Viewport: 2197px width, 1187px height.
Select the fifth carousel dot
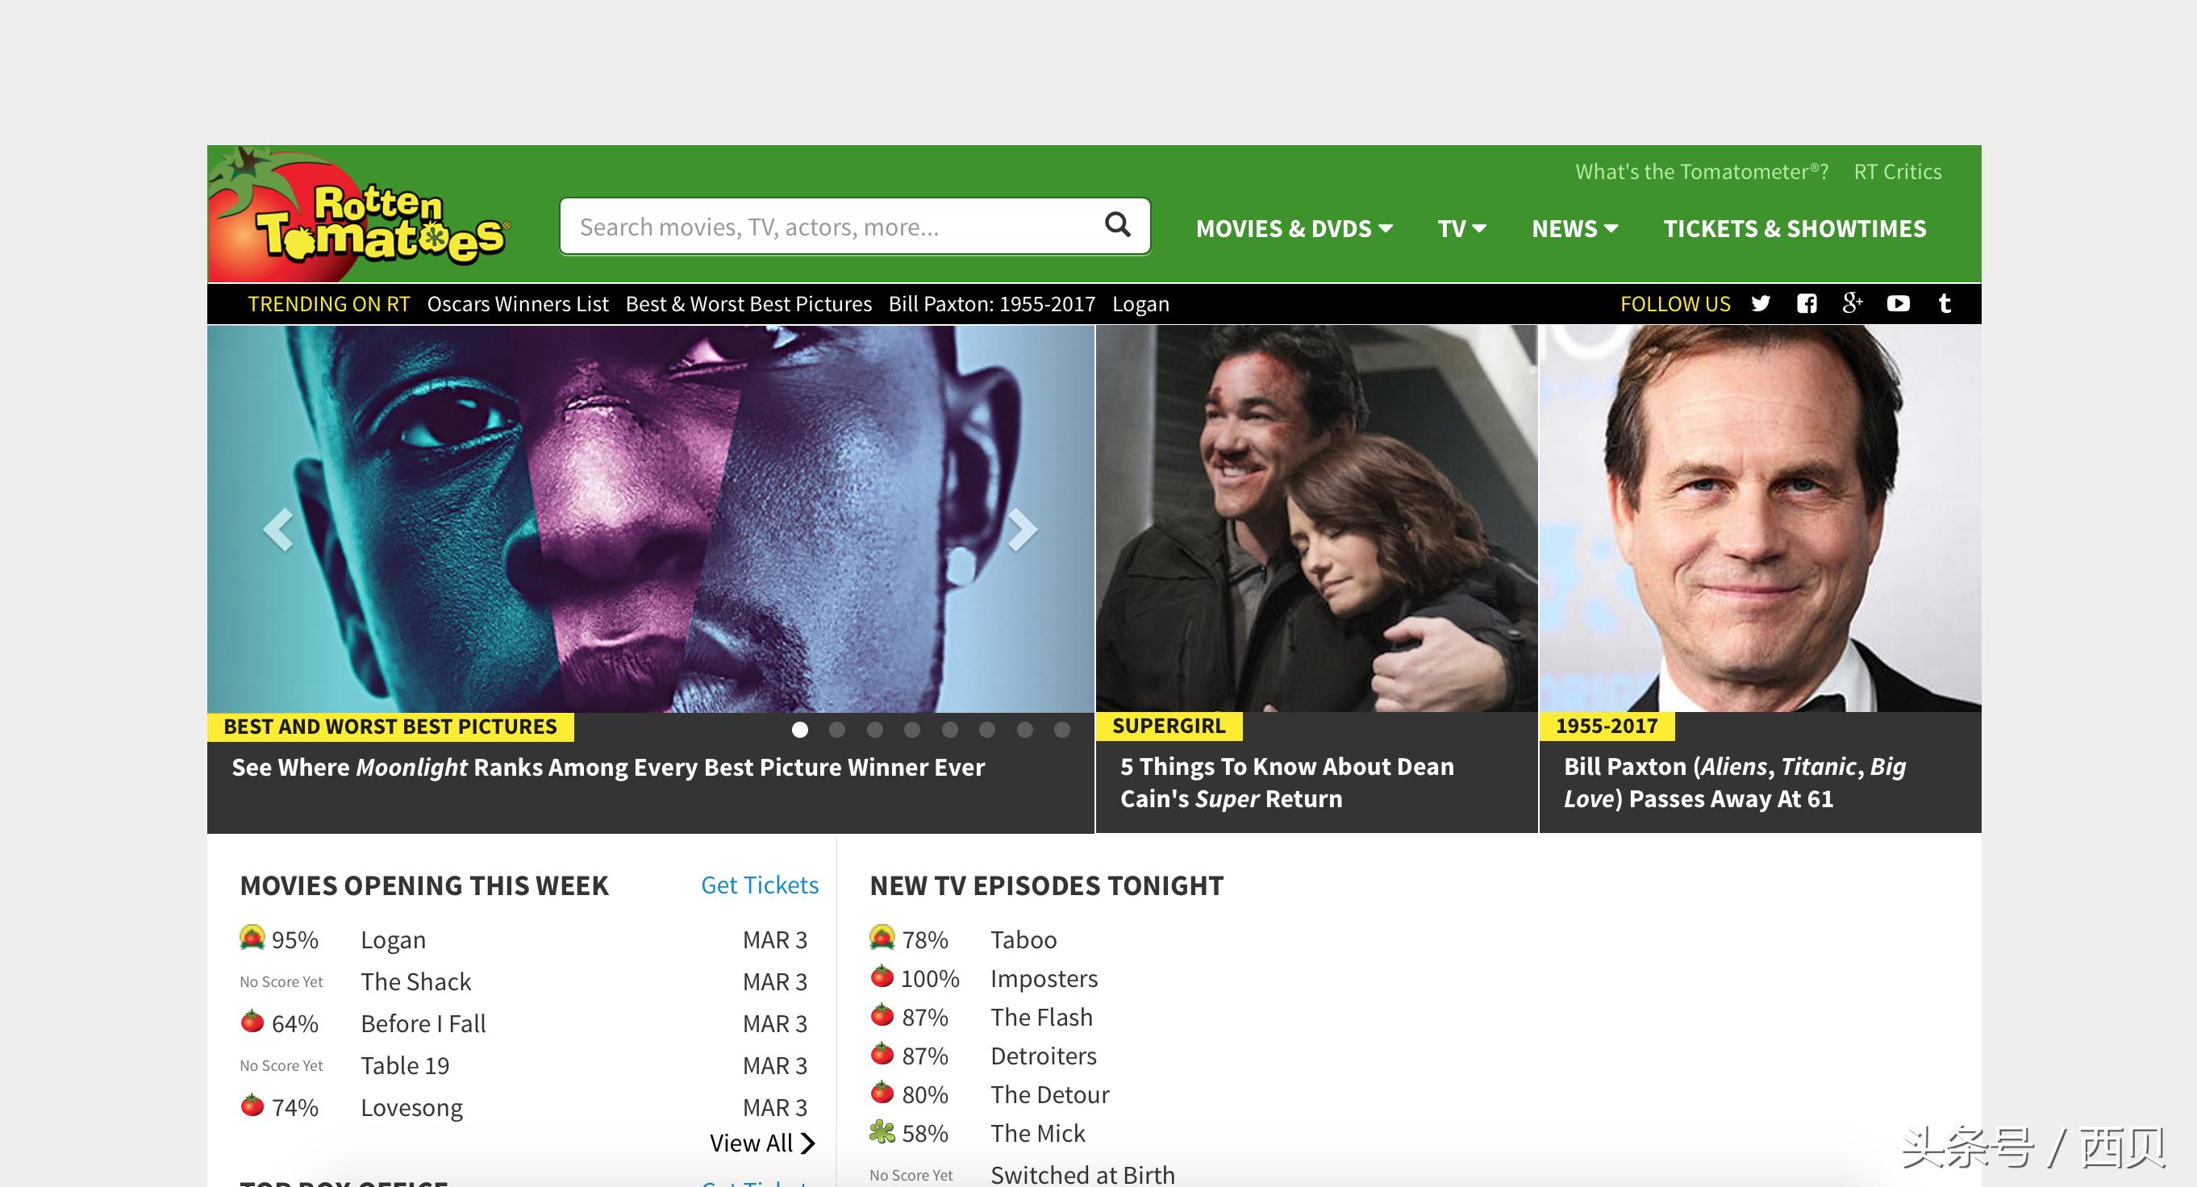(x=950, y=730)
